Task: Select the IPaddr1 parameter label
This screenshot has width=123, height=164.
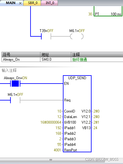Action: click(x=70, y=128)
